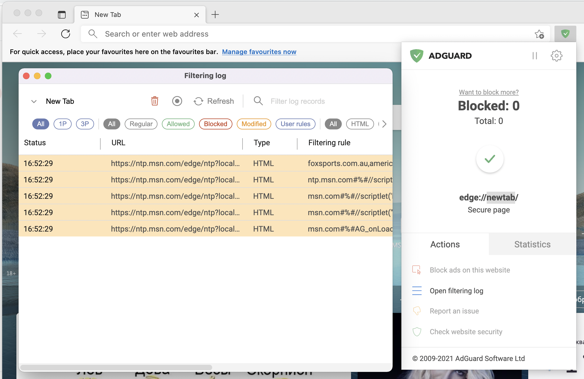Select the Block ads on this website icon
Viewport: 584px width, 379px height.
[x=417, y=270]
